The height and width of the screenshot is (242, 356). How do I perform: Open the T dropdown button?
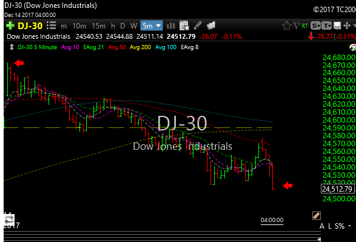pos(326,25)
